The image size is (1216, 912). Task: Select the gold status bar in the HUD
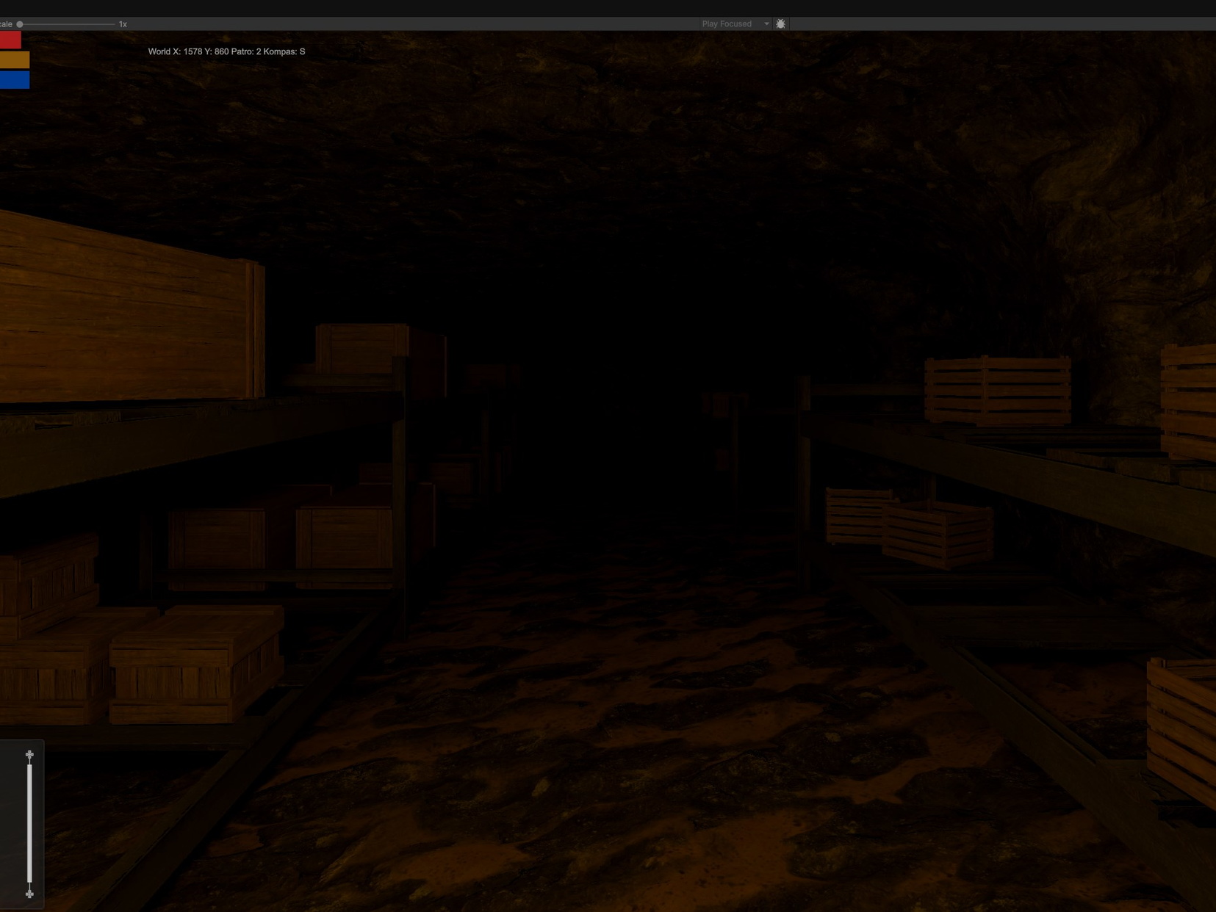click(x=14, y=60)
